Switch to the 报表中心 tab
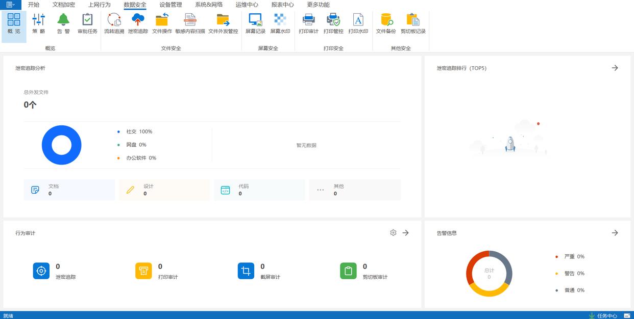The image size is (634, 319). coord(282,5)
